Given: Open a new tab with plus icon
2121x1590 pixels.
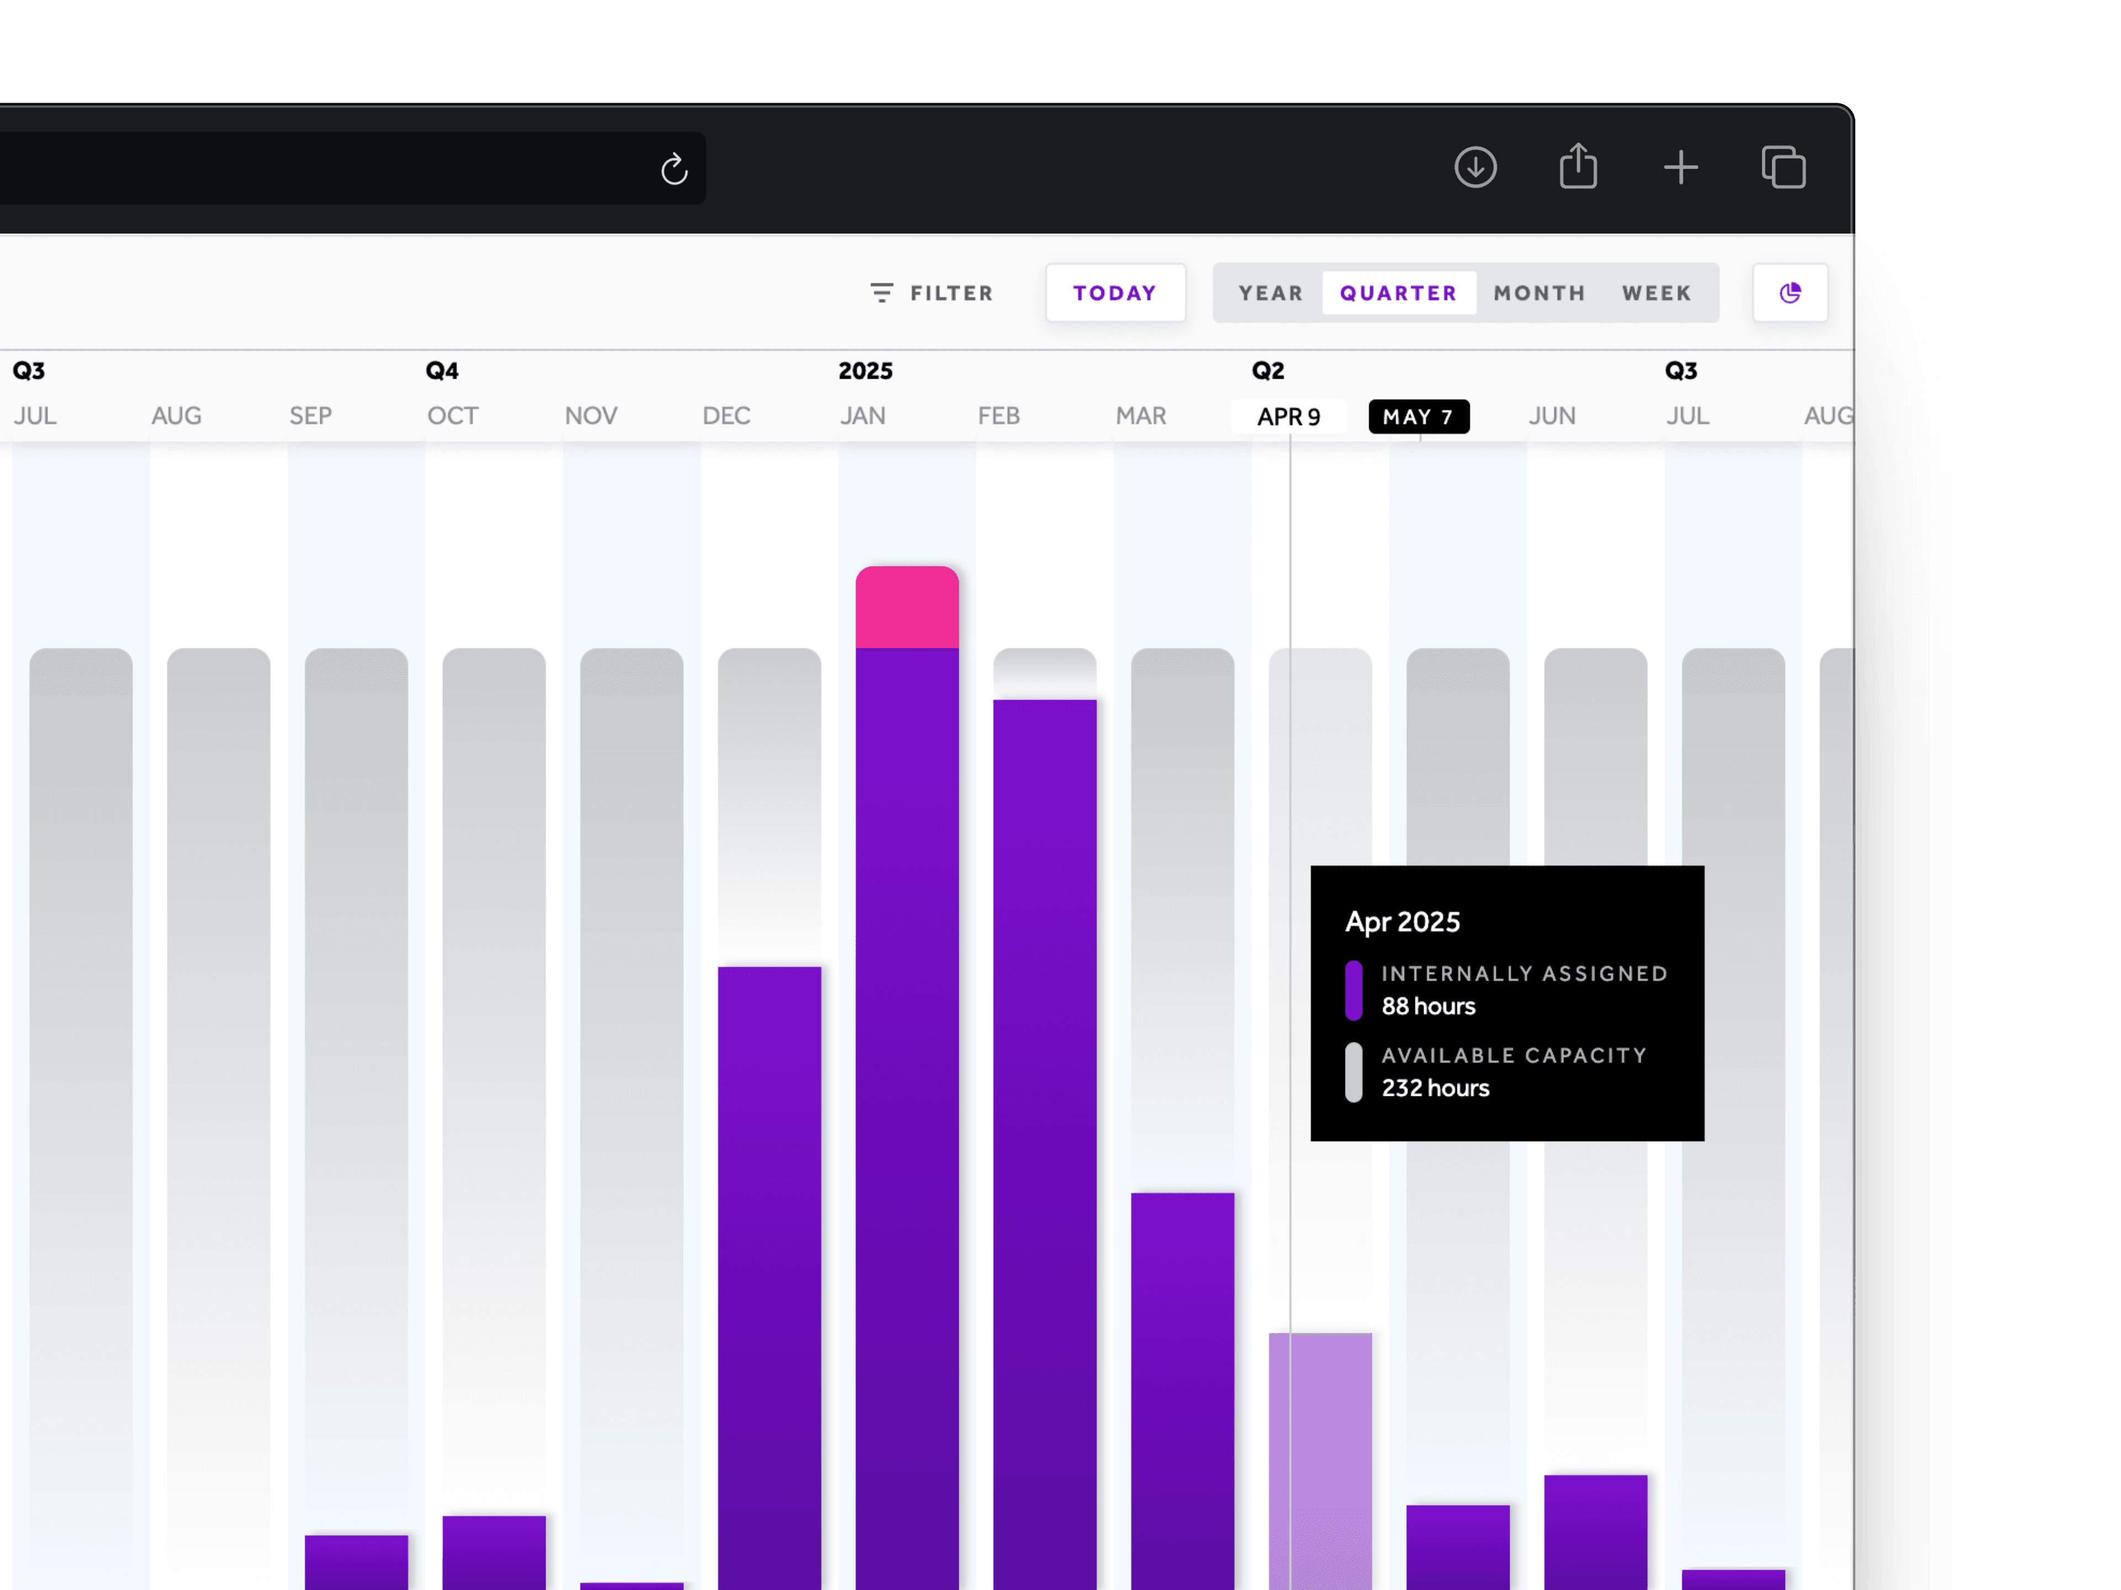Looking at the screenshot, I should point(1680,168).
